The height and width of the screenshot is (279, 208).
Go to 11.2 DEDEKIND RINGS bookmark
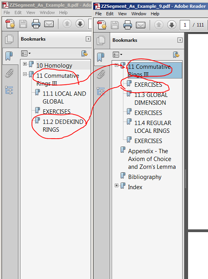(x=63, y=126)
